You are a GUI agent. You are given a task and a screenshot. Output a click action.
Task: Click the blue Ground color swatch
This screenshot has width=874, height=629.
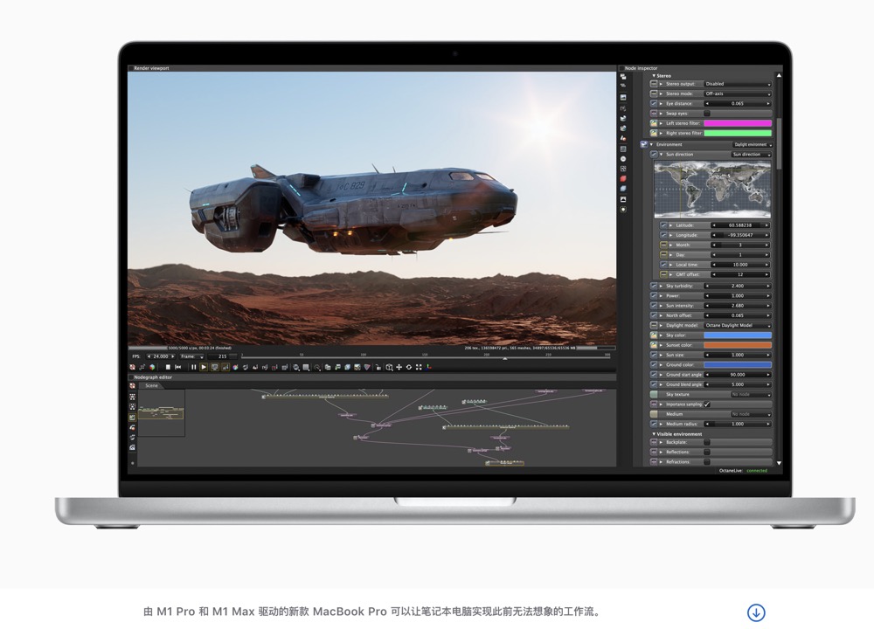coord(738,365)
